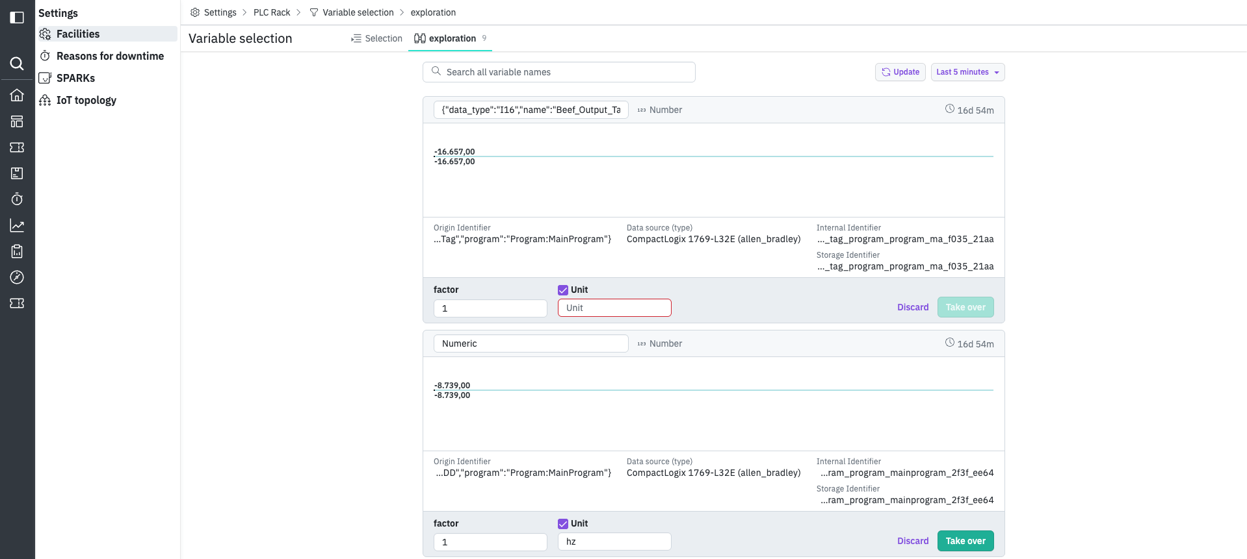Open search from left icon rail
The image size is (1247, 559).
point(17,63)
